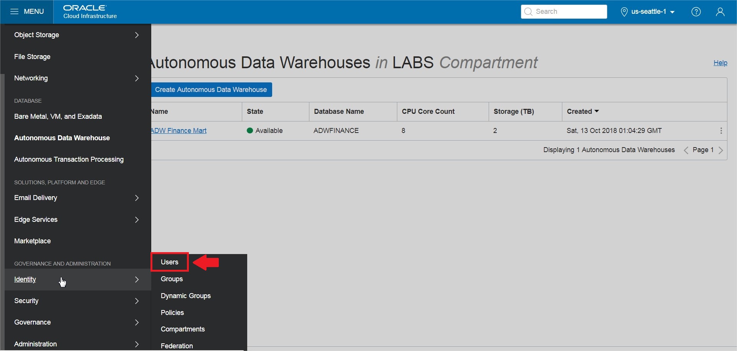This screenshot has height=351, width=737.
Task: Expand the Security submenu chevron
Action: tap(137, 301)
